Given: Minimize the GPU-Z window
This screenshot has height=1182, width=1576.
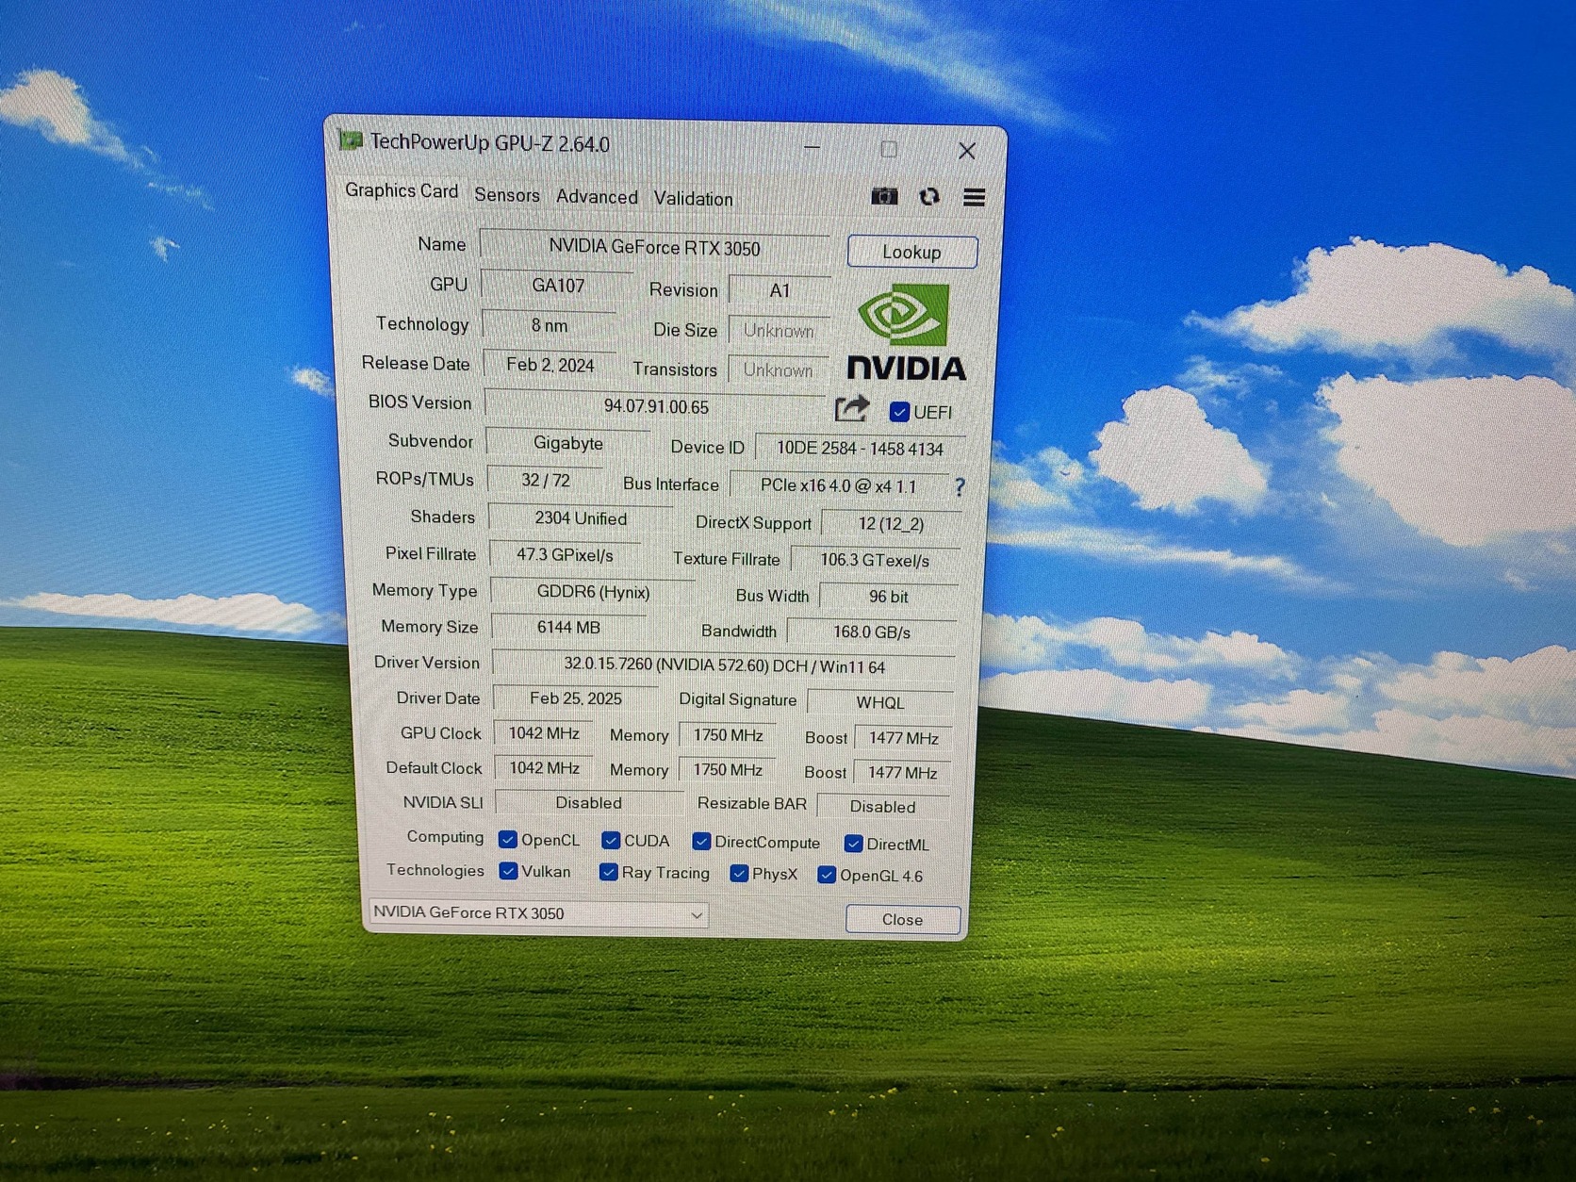Looking at the screenshot, I should coord(812,147).
